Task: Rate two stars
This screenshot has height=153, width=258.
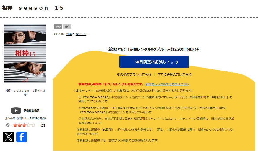Action: (x=20, y=125)
